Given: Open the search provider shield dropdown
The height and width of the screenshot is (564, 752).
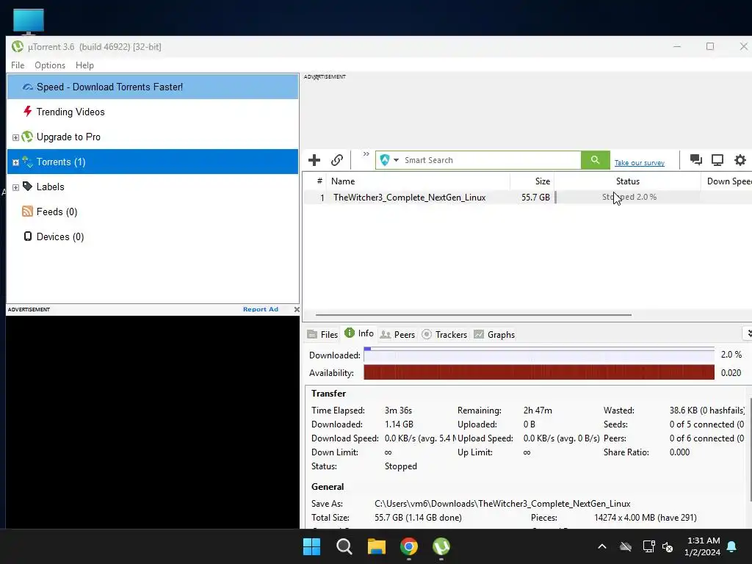Looking at the screenshot, I should 389,160.
